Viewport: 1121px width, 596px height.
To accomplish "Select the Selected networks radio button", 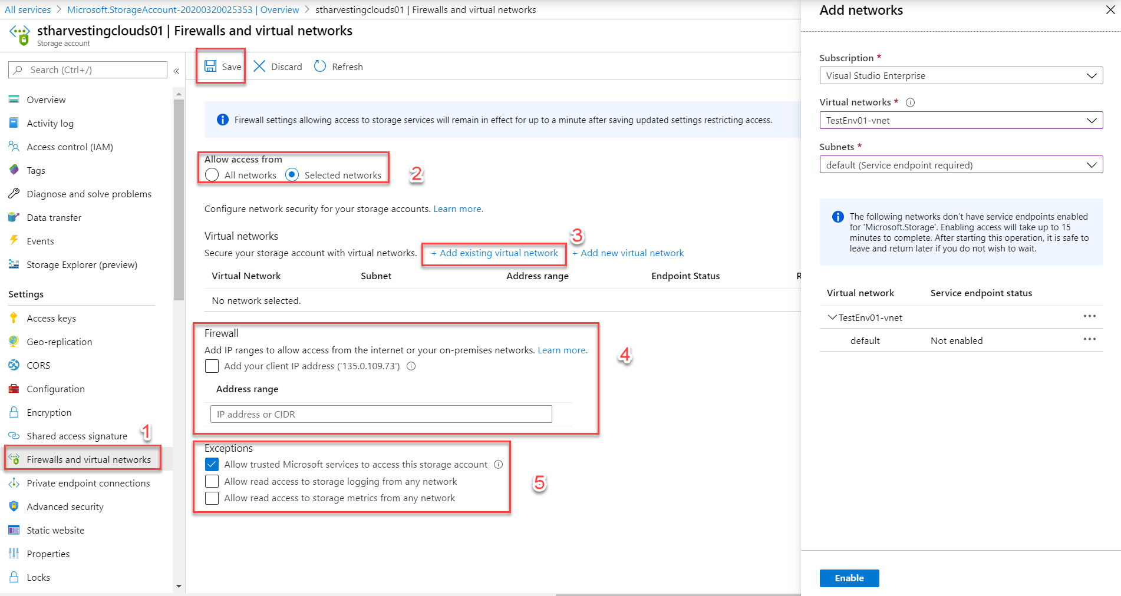I will pos(292,175).
